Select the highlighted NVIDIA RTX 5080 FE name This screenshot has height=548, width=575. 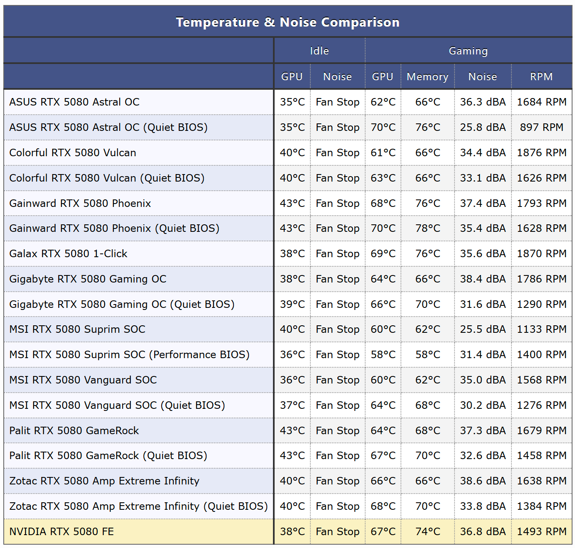tap(61, 531)
